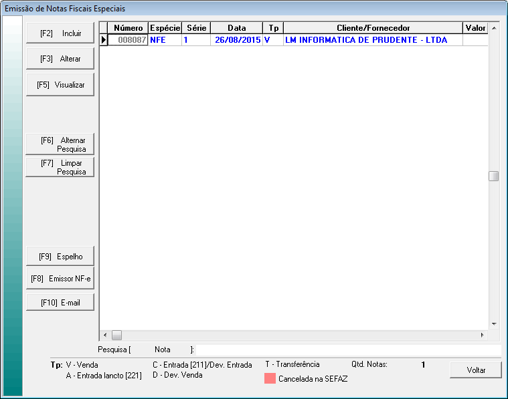508x399 pixels.
Task: Click the Data column header
Action: pyautogui.click(x=236, y=28)
